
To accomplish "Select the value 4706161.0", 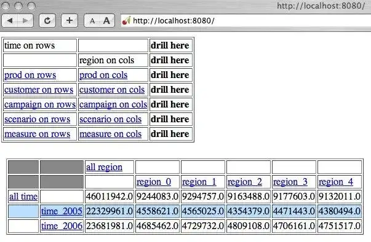I will pyautogui.click(x=294, y=226).
